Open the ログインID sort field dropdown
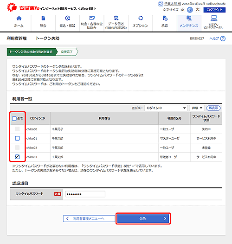The image size is (232, 244). pyautogui.click(x=166, y=108)
